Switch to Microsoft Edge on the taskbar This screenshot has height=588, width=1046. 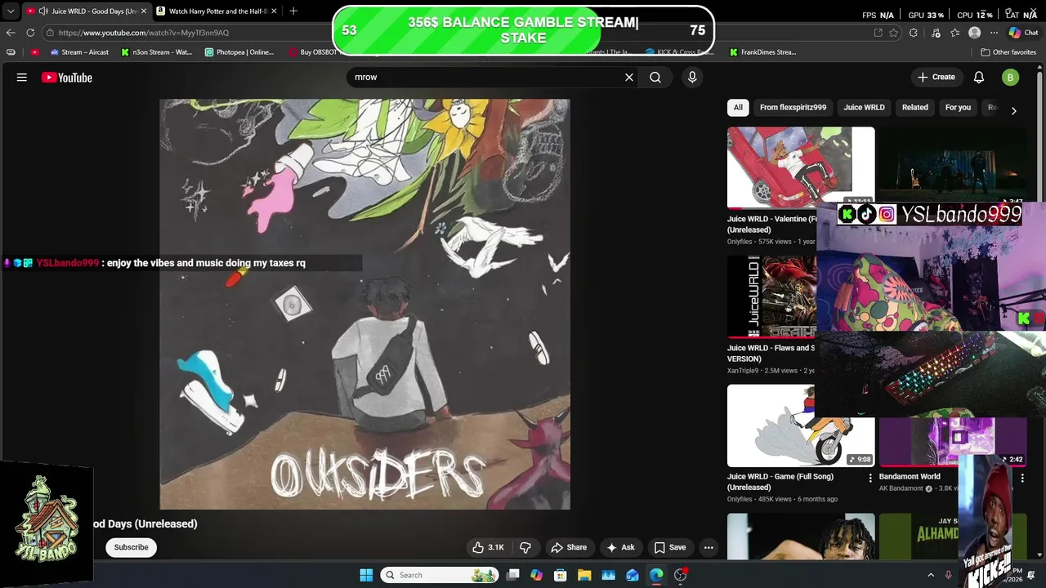(656, 575)
